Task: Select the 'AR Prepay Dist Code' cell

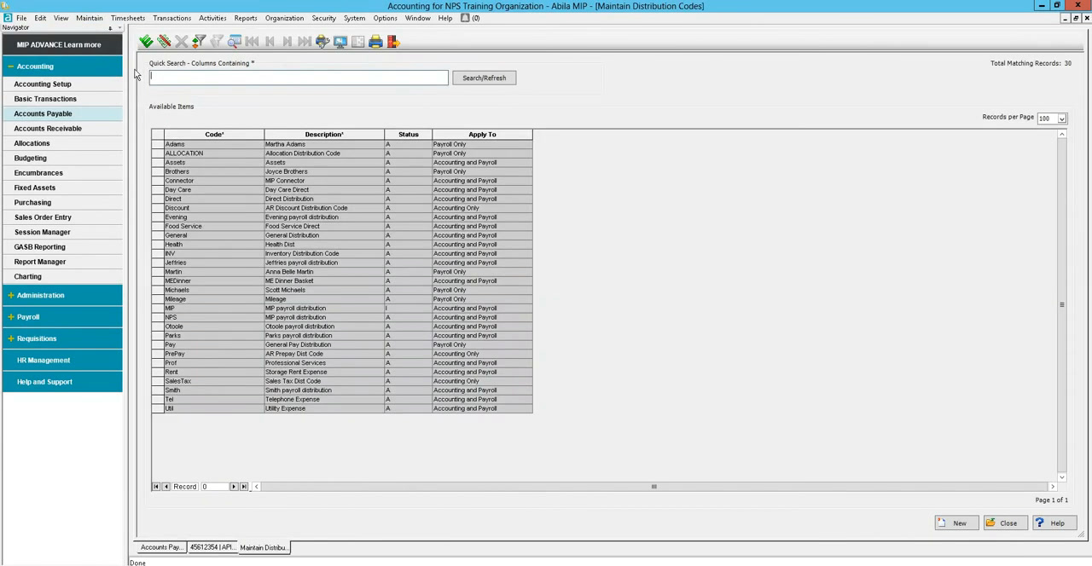Action: click(x=324, y=354)
